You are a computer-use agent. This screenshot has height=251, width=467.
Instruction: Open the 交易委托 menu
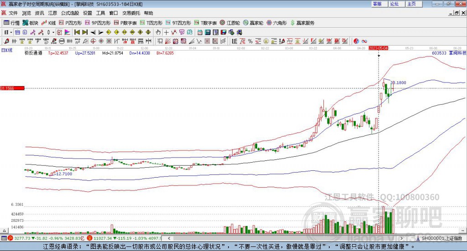click(x=131, y=13)
